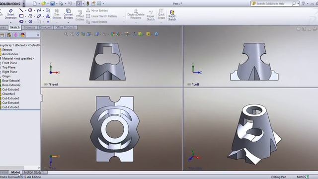Expand the Line tool dropdown arrow
The image size is (318, 179).
tap(25, 10)
